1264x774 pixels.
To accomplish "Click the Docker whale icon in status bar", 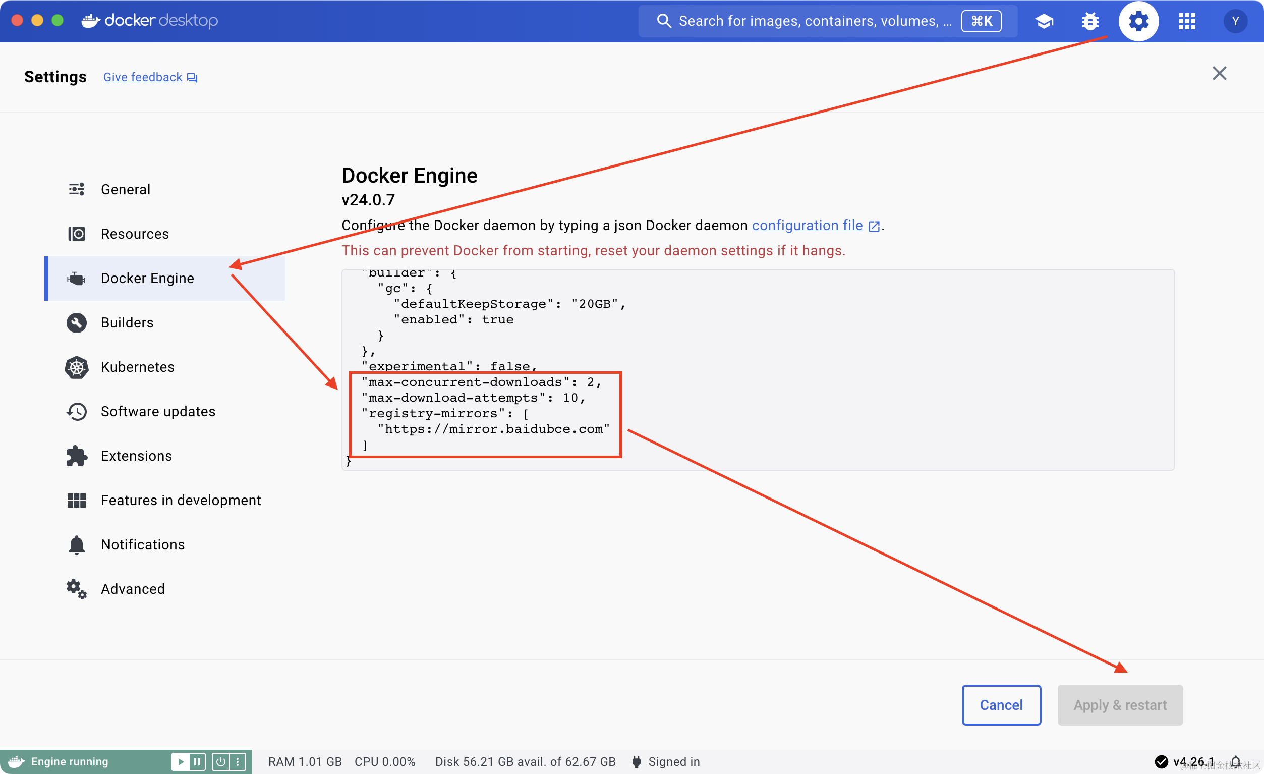I will (x=17, y=761).
